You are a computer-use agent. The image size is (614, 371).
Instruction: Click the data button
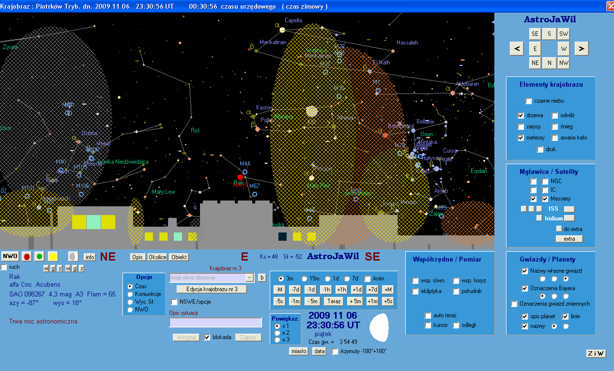(319, 351)
